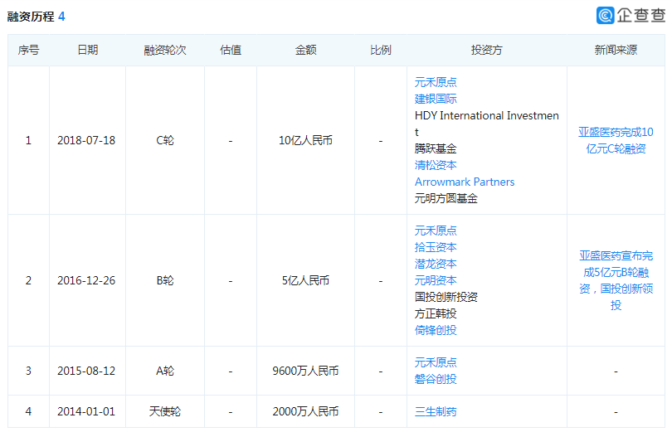This screenshot has height=437, width=672.
Task: Click the count number 4 beside 融资历程
Action: coord(61,17)
